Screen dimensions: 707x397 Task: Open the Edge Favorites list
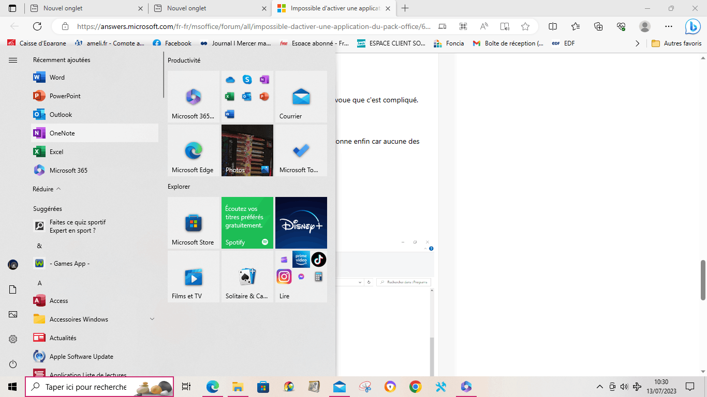pyautogui.click(x=576, y=26)
